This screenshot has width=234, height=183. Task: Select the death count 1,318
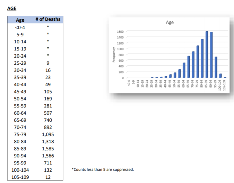[48, 142]
